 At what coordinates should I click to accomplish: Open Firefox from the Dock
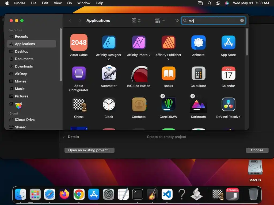tap(64, 194)
